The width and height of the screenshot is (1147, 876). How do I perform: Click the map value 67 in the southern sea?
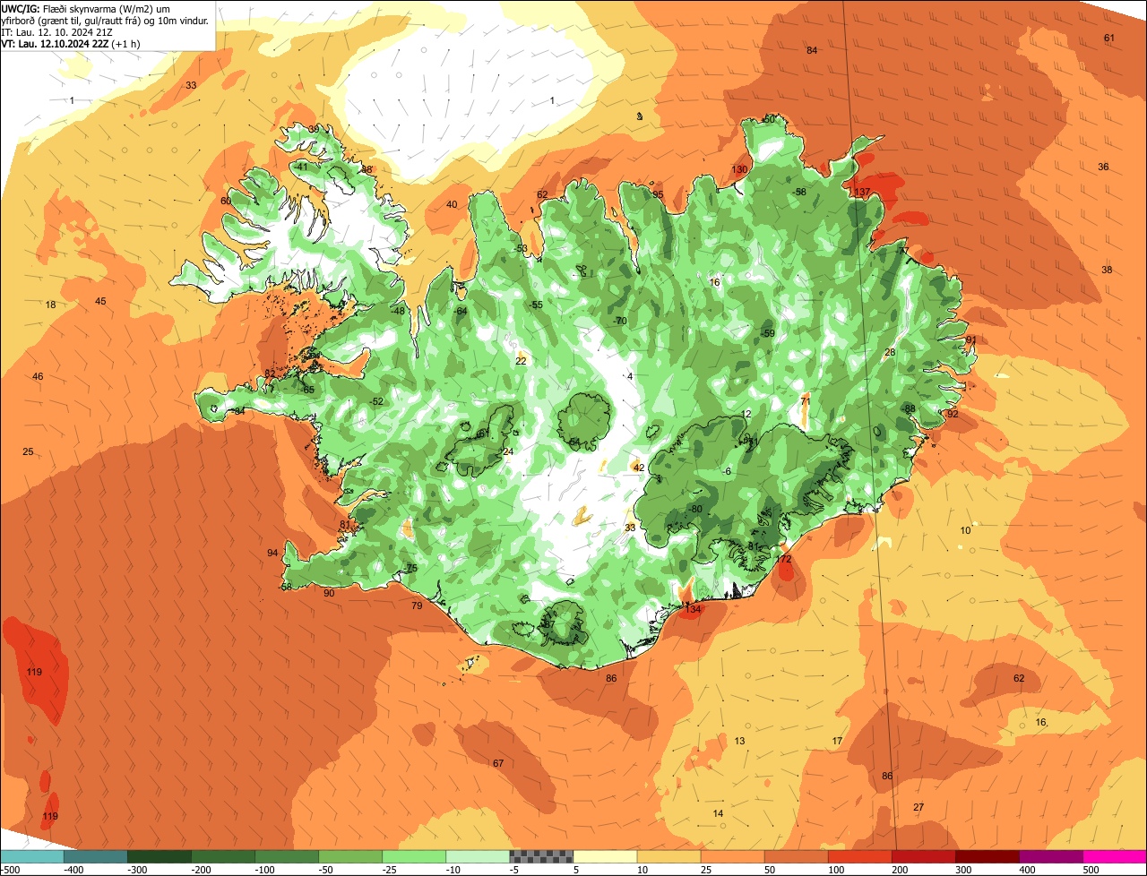(x=498, y=763)
